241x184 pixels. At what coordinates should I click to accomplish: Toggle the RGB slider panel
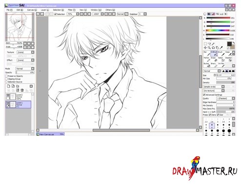pos(209,14)
